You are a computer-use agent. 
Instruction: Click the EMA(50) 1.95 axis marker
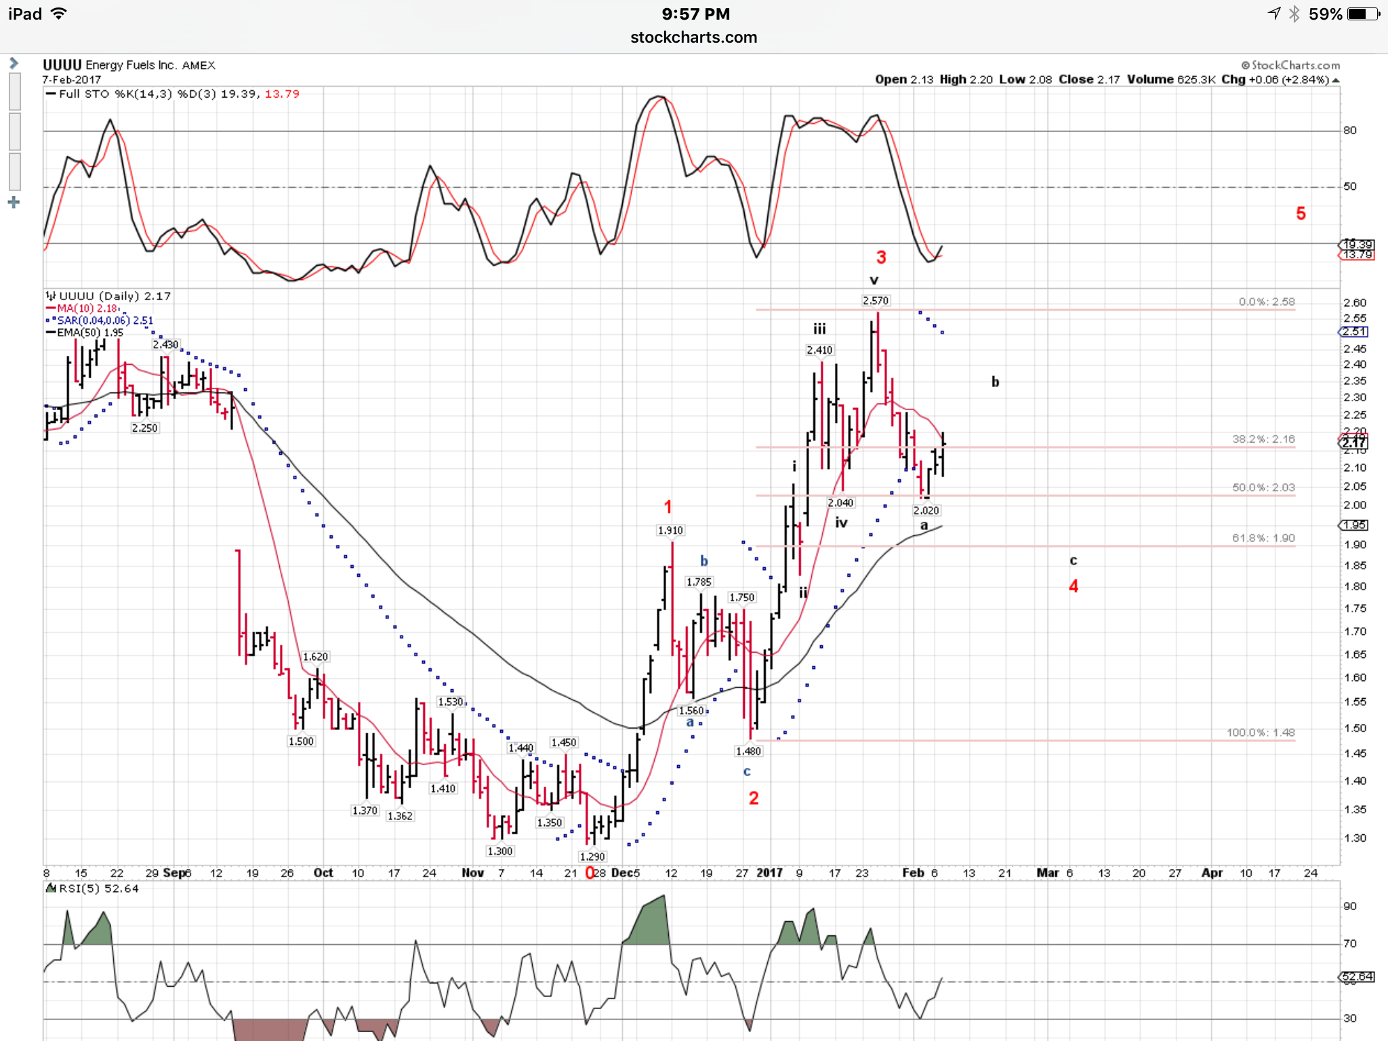(1354, 525)
